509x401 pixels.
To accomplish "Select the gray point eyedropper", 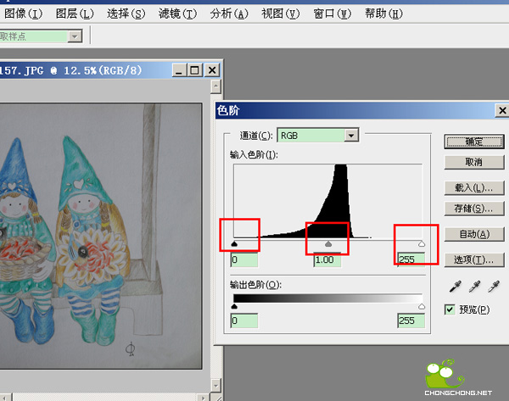I will click(474, 287).
